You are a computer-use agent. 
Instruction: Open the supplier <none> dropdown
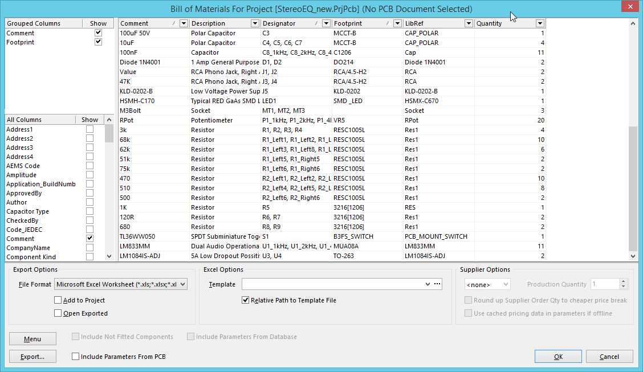(x=487, y=284)
